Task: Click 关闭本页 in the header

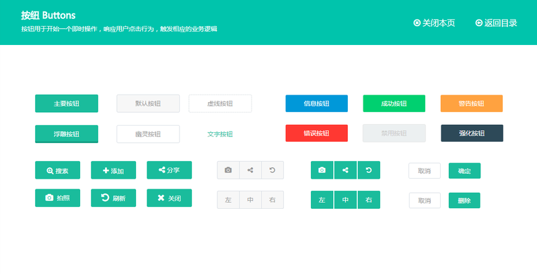Action: (x=434, y=23)
